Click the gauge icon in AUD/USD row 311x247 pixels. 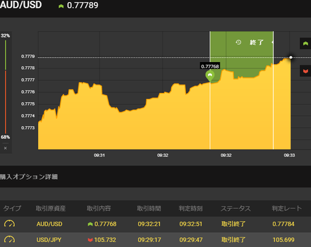(x=10, y=224)
